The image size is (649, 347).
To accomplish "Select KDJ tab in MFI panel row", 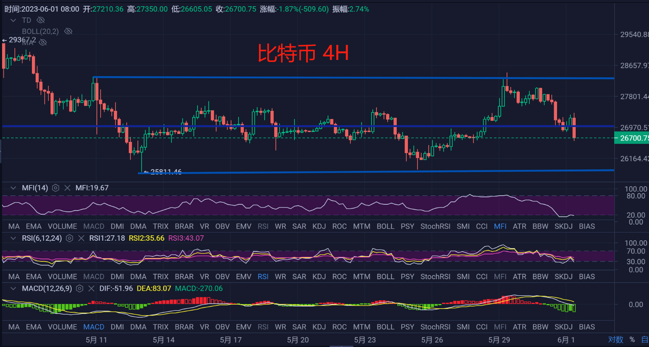I will [x=319, y=226].
